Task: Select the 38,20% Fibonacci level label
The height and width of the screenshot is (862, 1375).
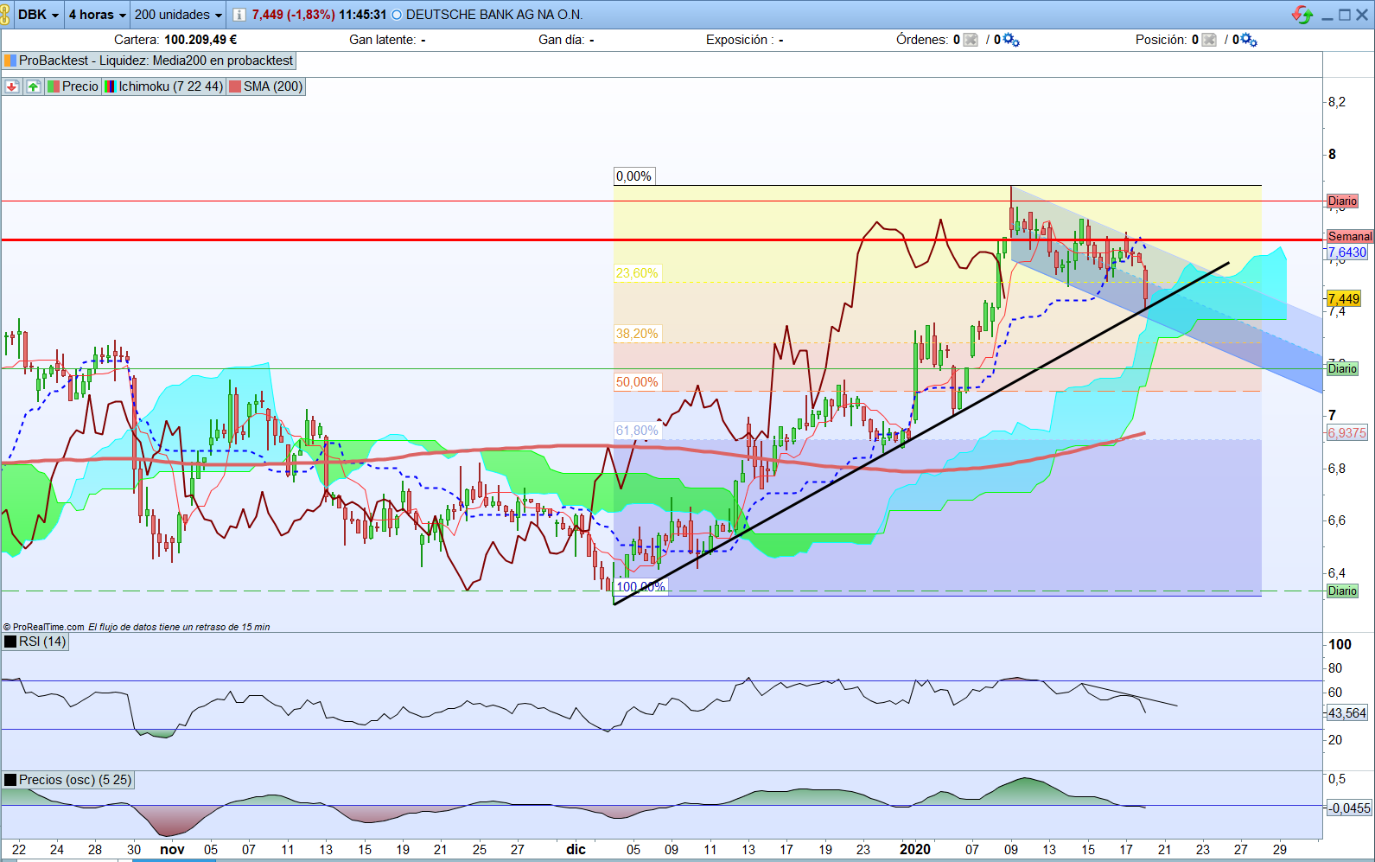Action: (x=637, y=334)
